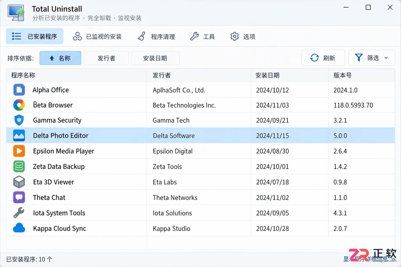Screen dimensions: 401x267
Task: Click install date 2024/07/18
Action: coord(272,182)
